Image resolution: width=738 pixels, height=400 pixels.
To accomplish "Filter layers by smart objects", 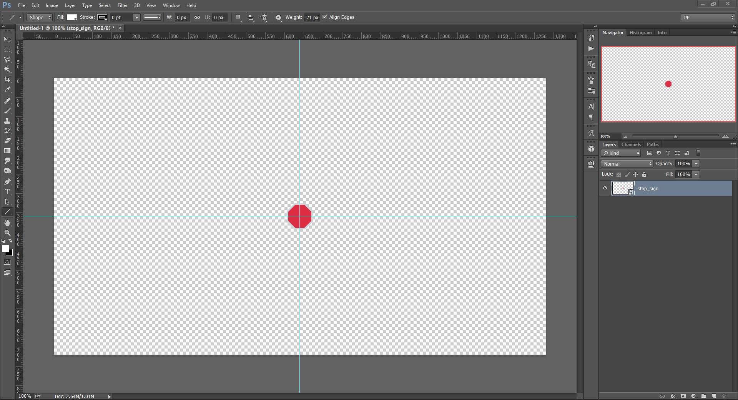I will point(687,153).
